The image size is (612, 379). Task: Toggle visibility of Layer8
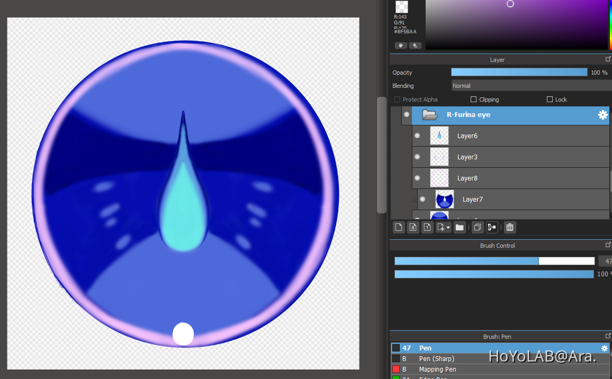point(417,178)
